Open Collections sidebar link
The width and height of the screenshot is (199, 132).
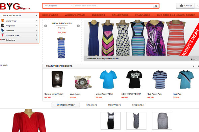tap(10, 40)
